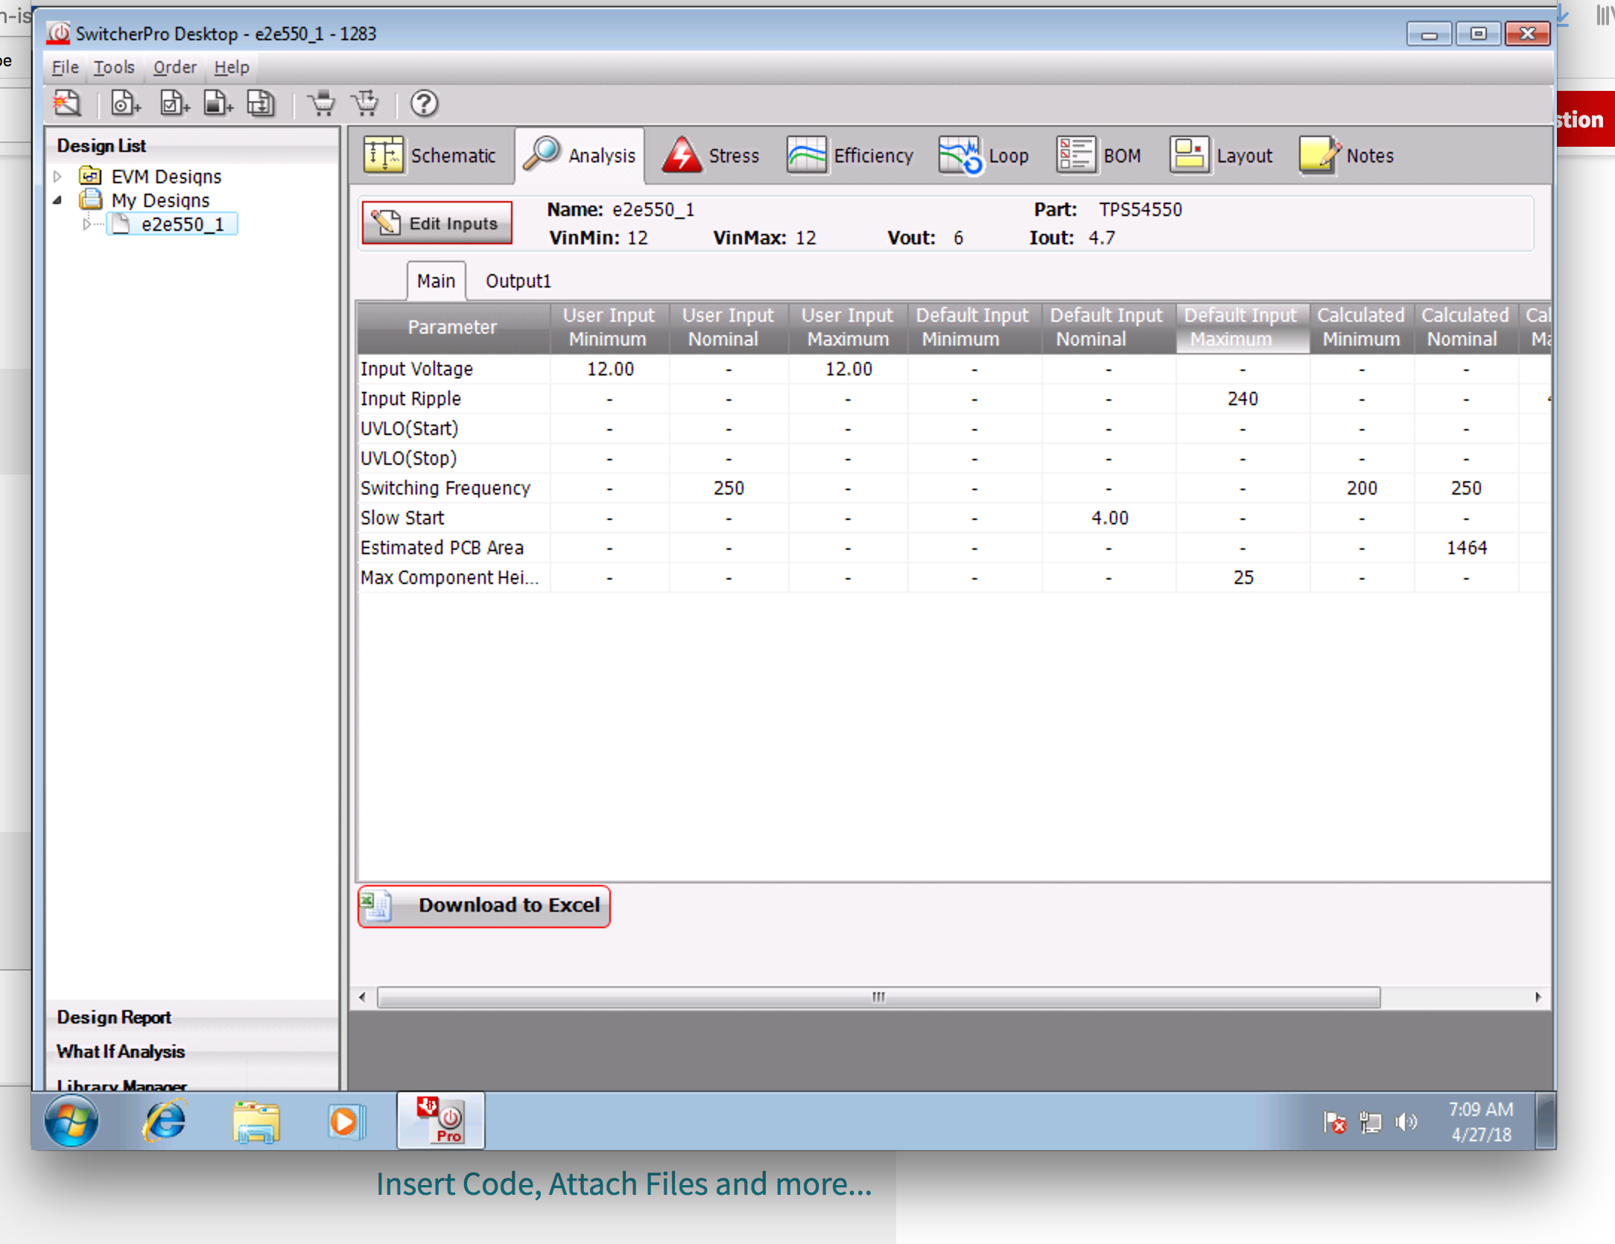This screenshot has width=1615, height=1244.
Task: Click the My Designs folder icon
Action: click(90, 200)
